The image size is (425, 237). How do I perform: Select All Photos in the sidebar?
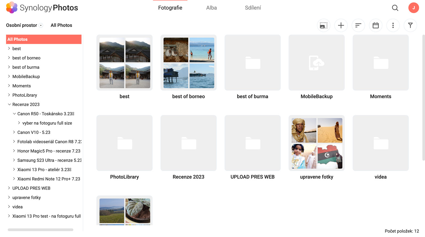[x=44, y=39]
